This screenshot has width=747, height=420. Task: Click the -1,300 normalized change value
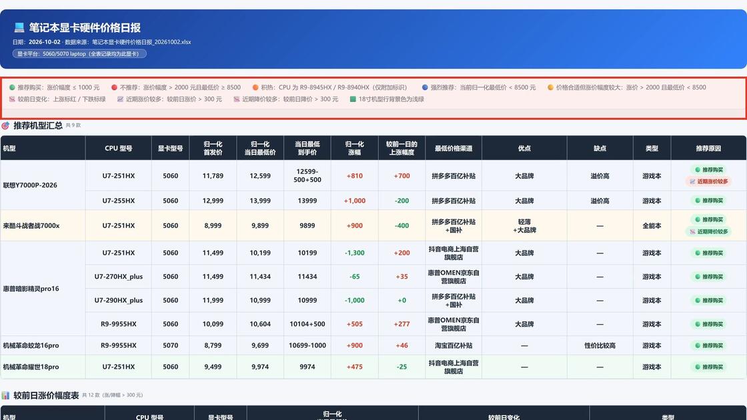tap(354, 253)
